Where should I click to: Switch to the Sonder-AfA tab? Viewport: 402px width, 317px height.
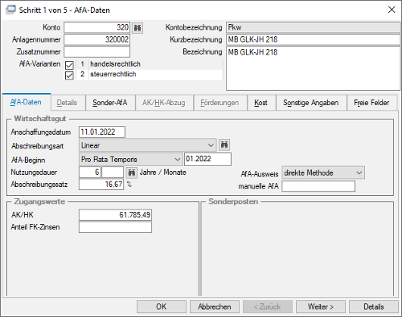click(110, 103)
